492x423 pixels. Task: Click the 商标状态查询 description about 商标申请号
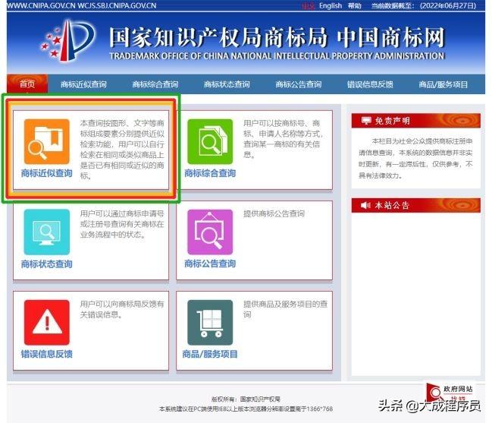tap(122, 224)
